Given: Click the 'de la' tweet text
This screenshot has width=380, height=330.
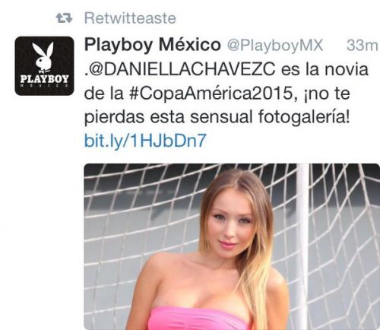Looking at the screenshot, I should coord(104,94).
